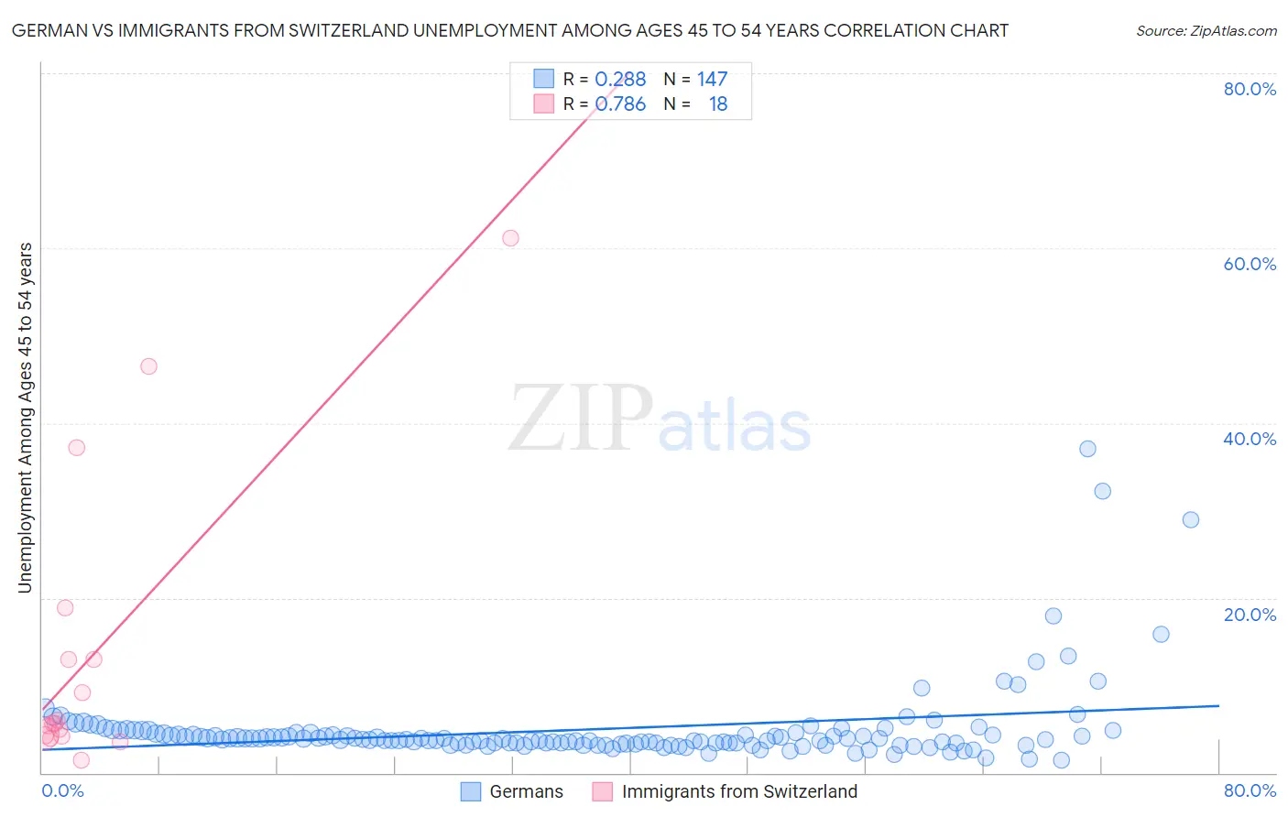Image resolution: width=1288 pixels, height=817 pixels.
Task: Select the highest blue data point near 37%
Action: pyautogui.click(x=1087, y=449)
